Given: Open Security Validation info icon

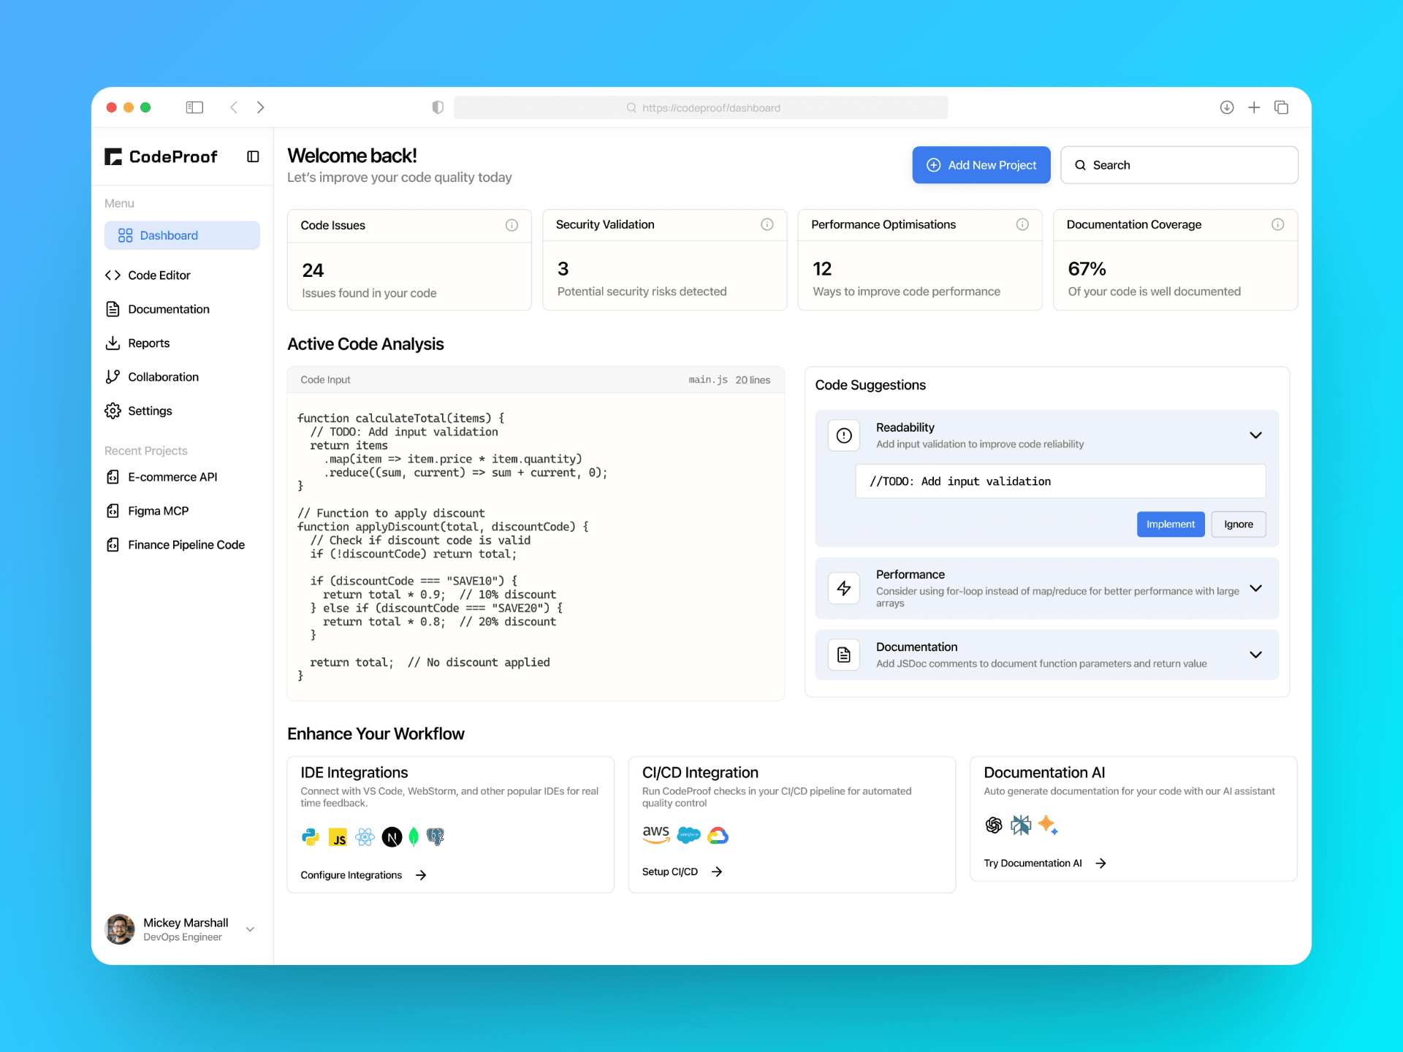Looking at the screenshot, I should point(767,224).
